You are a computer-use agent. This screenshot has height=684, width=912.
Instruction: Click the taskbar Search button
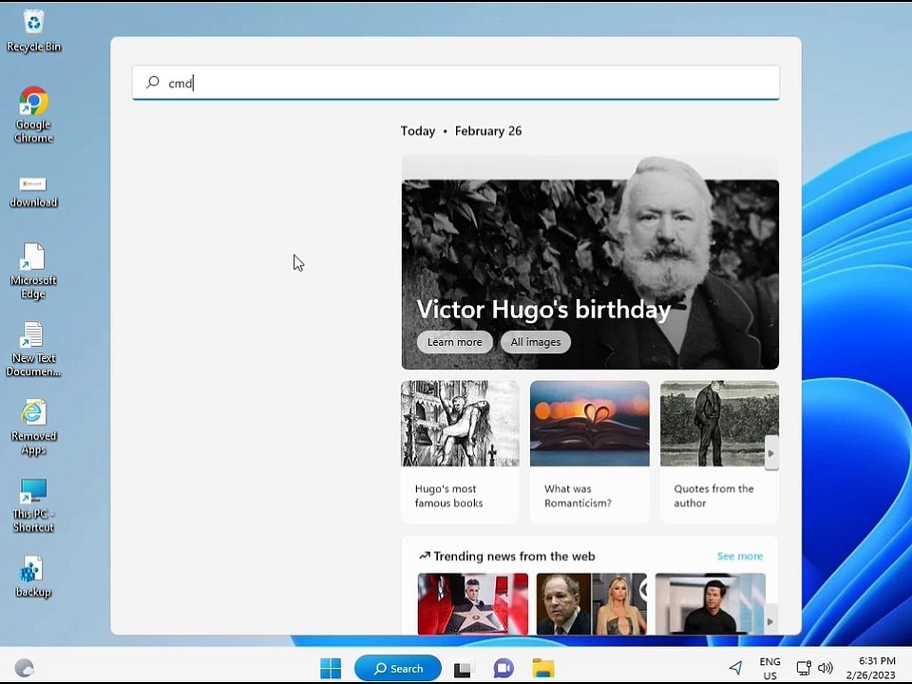pos(398,668)
